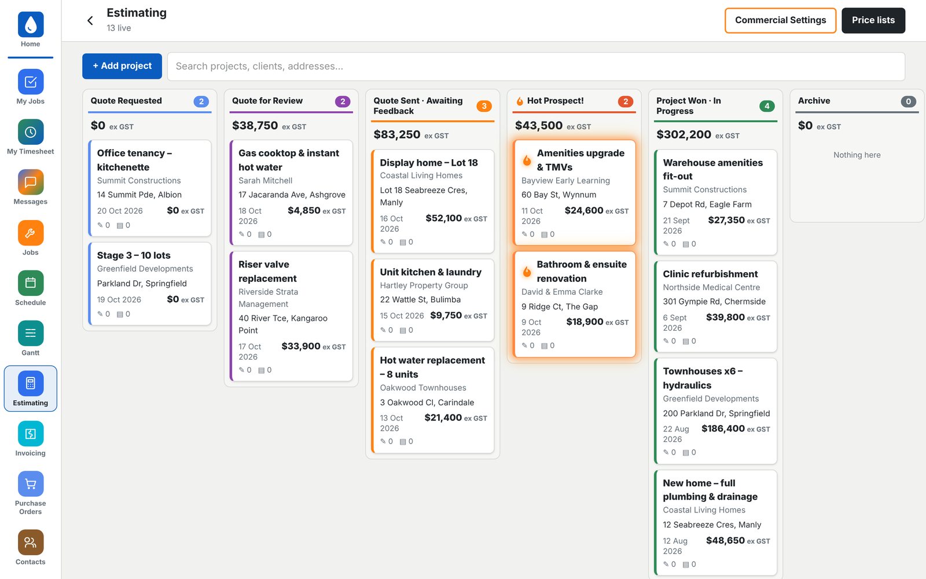Select the Archive column header
The height and width of the screenshot is (579, 926).
pyautogui.click(x=857, y=101)
